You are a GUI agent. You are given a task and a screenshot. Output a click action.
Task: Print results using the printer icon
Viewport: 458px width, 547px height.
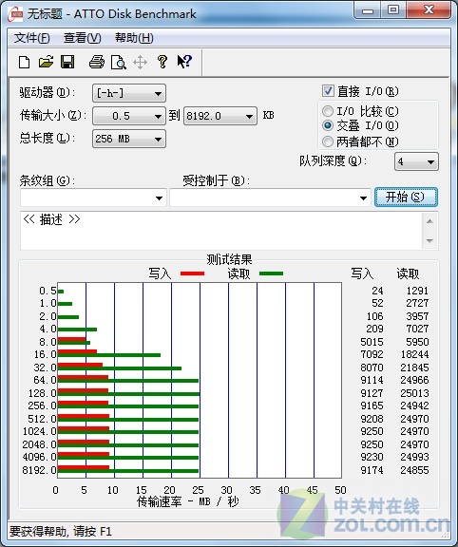(x=97, y=62)
